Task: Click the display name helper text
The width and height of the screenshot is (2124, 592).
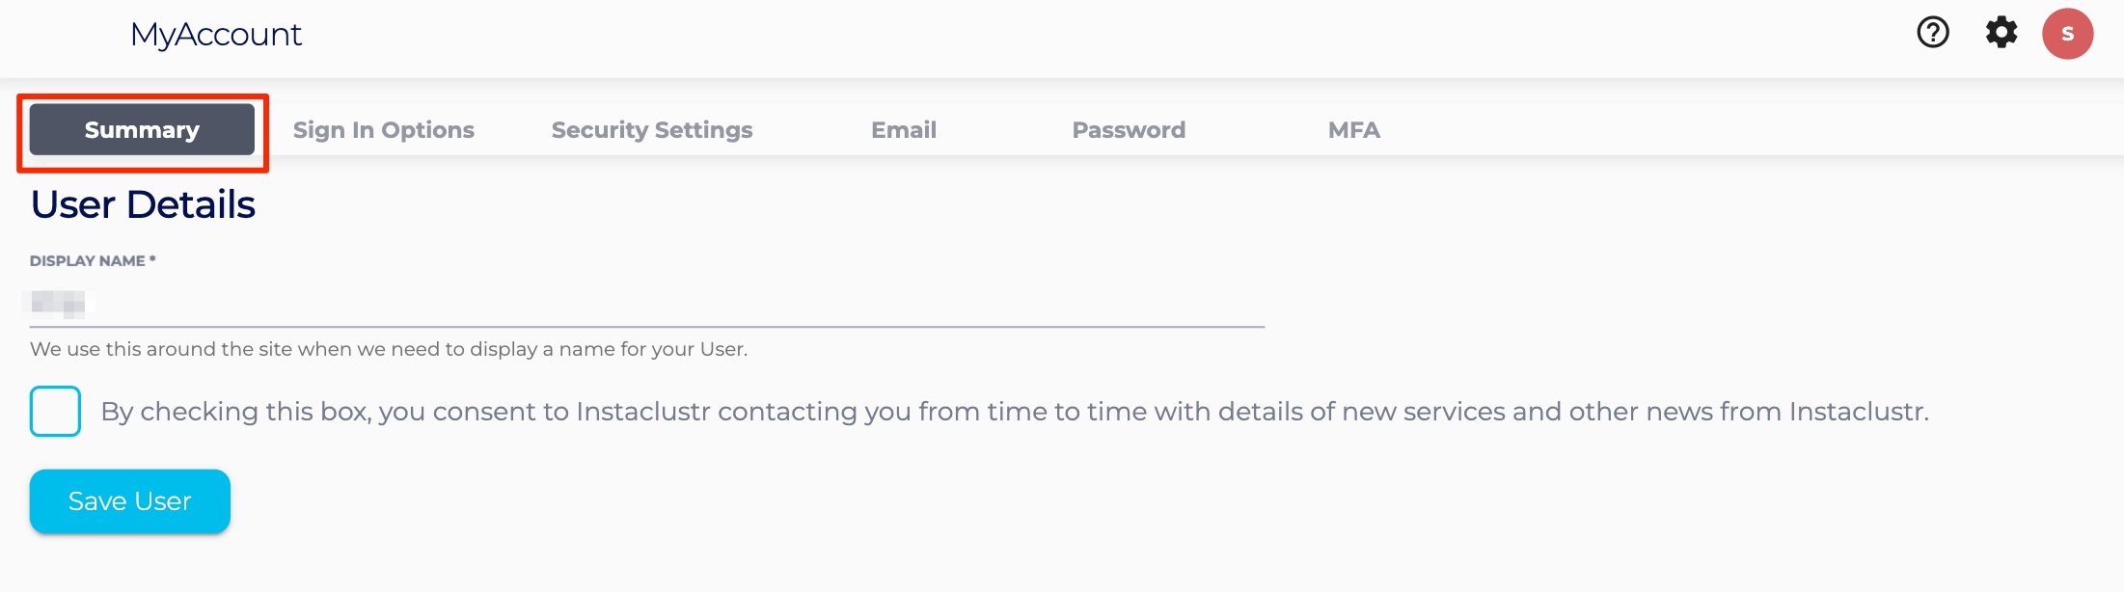Action: (388, 349)
